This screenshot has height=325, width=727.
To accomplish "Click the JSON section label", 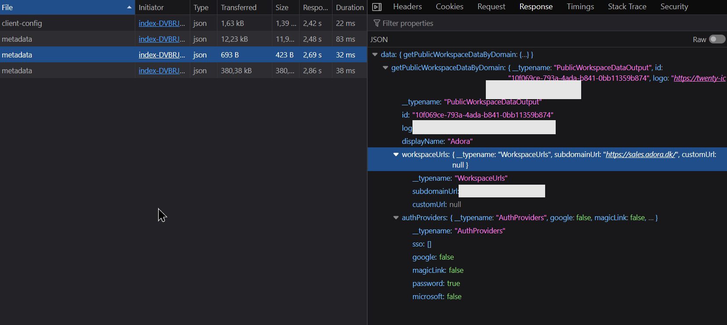I will pyautogui.click(x=379, y=39).
